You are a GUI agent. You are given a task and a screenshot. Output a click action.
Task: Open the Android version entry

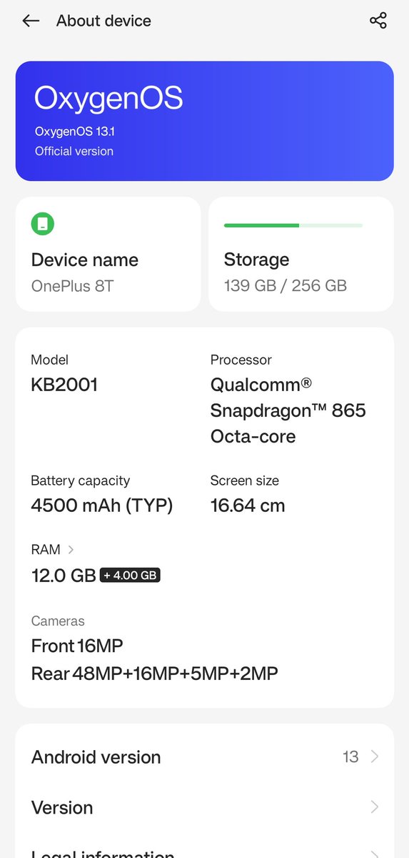204,756
